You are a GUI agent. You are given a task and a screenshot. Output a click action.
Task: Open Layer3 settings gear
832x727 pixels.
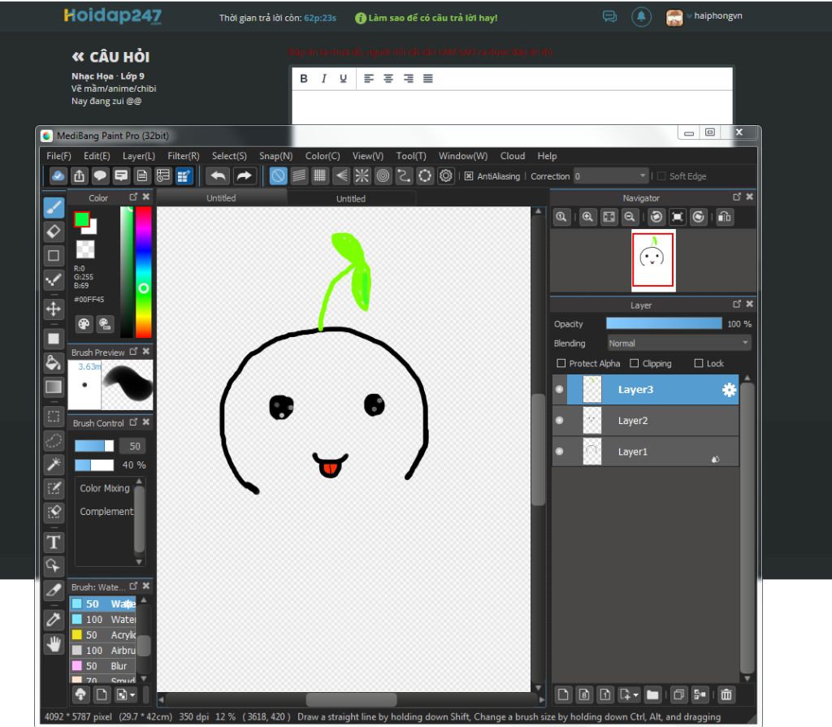coord(729,390)
